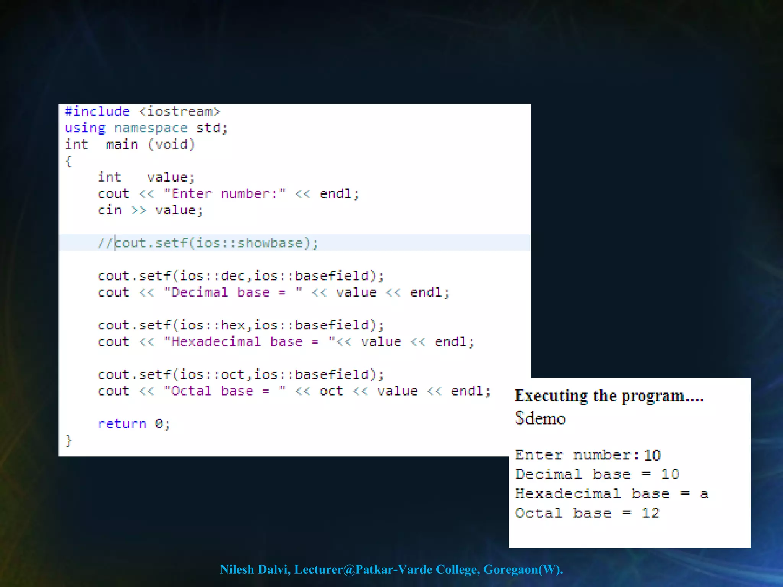The width and height of the screenshot is (783, 587).
Task: Click the cin >> value statement
Action: [150, 210]
